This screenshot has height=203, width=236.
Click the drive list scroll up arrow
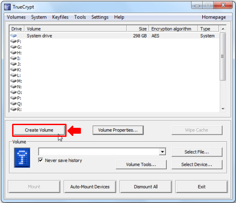coord(223,29)
